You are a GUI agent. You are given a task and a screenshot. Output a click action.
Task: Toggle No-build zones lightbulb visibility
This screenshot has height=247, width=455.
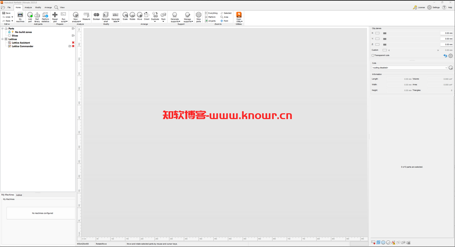13,32
